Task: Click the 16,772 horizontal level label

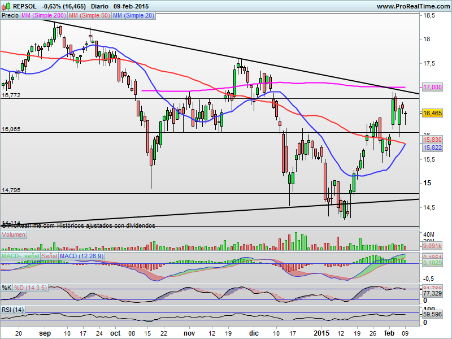Action: coord(11,95)
